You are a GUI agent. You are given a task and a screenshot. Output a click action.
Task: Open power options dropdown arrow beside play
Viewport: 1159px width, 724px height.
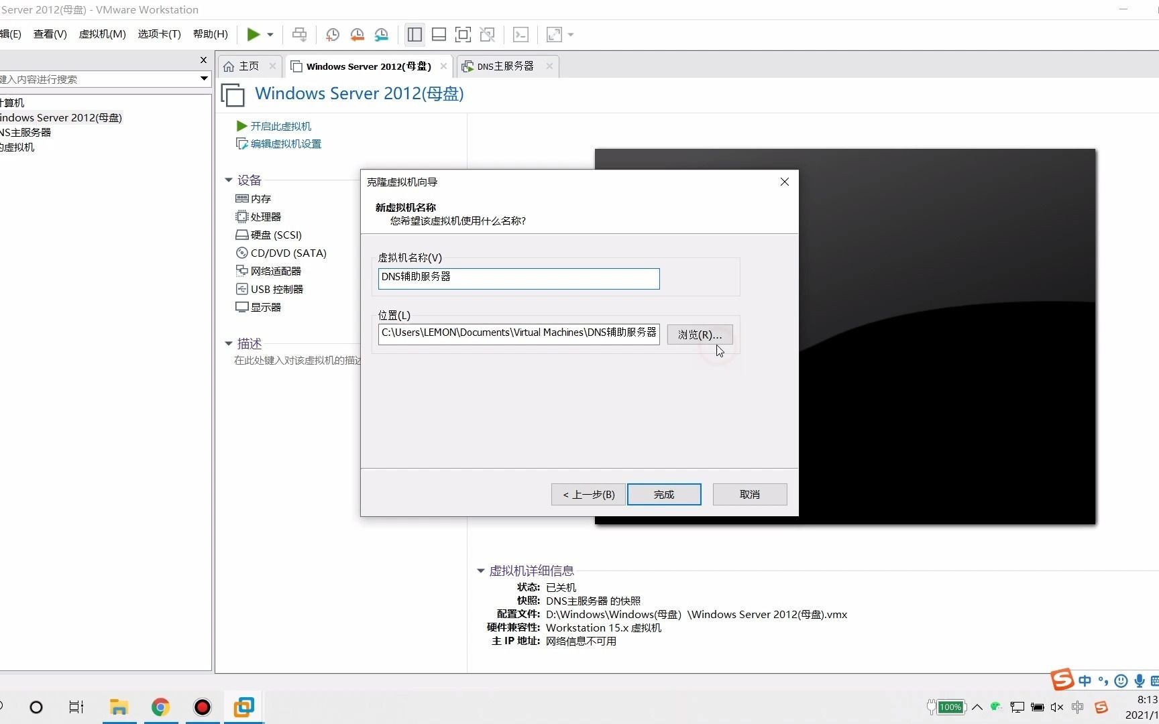pos(270,34)
